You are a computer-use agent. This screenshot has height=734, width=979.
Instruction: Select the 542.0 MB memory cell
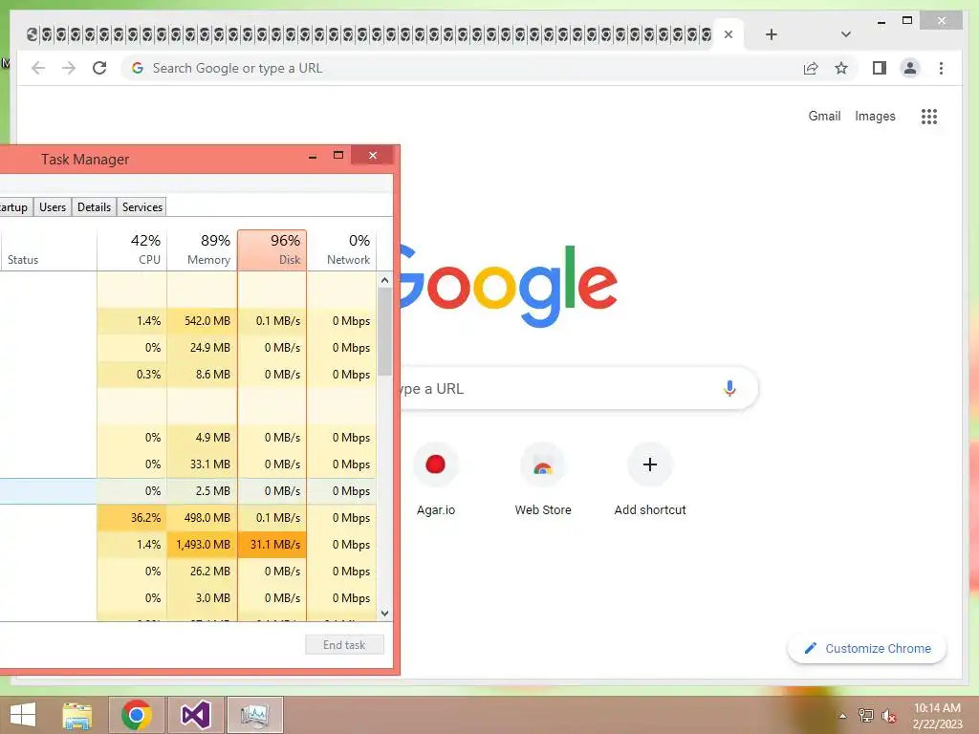[203, 321]
